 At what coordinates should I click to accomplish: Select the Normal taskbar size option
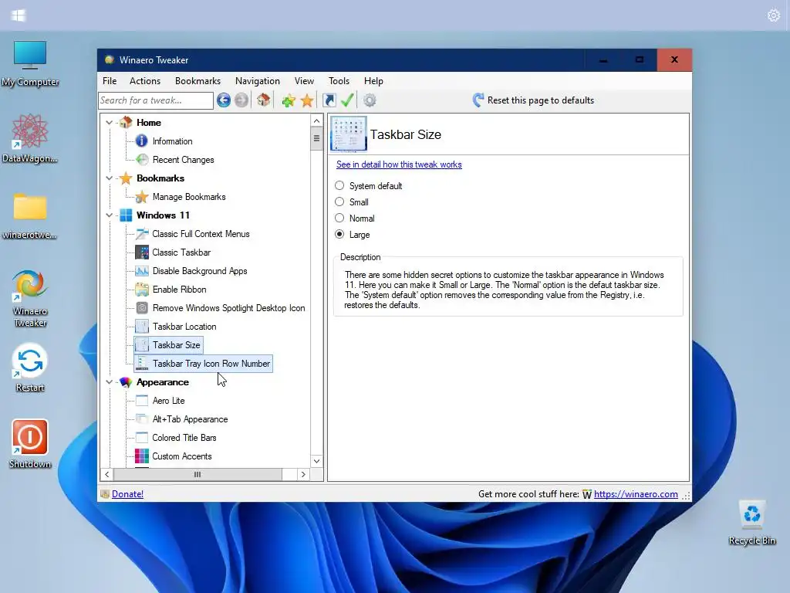[339, 218]
